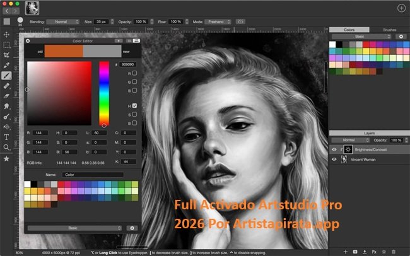Click the plus icon at top right

pos(401,8)
